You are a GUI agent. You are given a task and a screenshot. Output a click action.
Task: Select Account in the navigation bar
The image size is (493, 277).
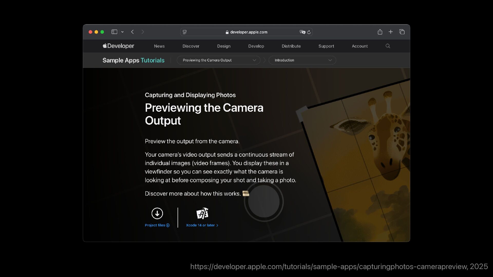click(359, 46)
